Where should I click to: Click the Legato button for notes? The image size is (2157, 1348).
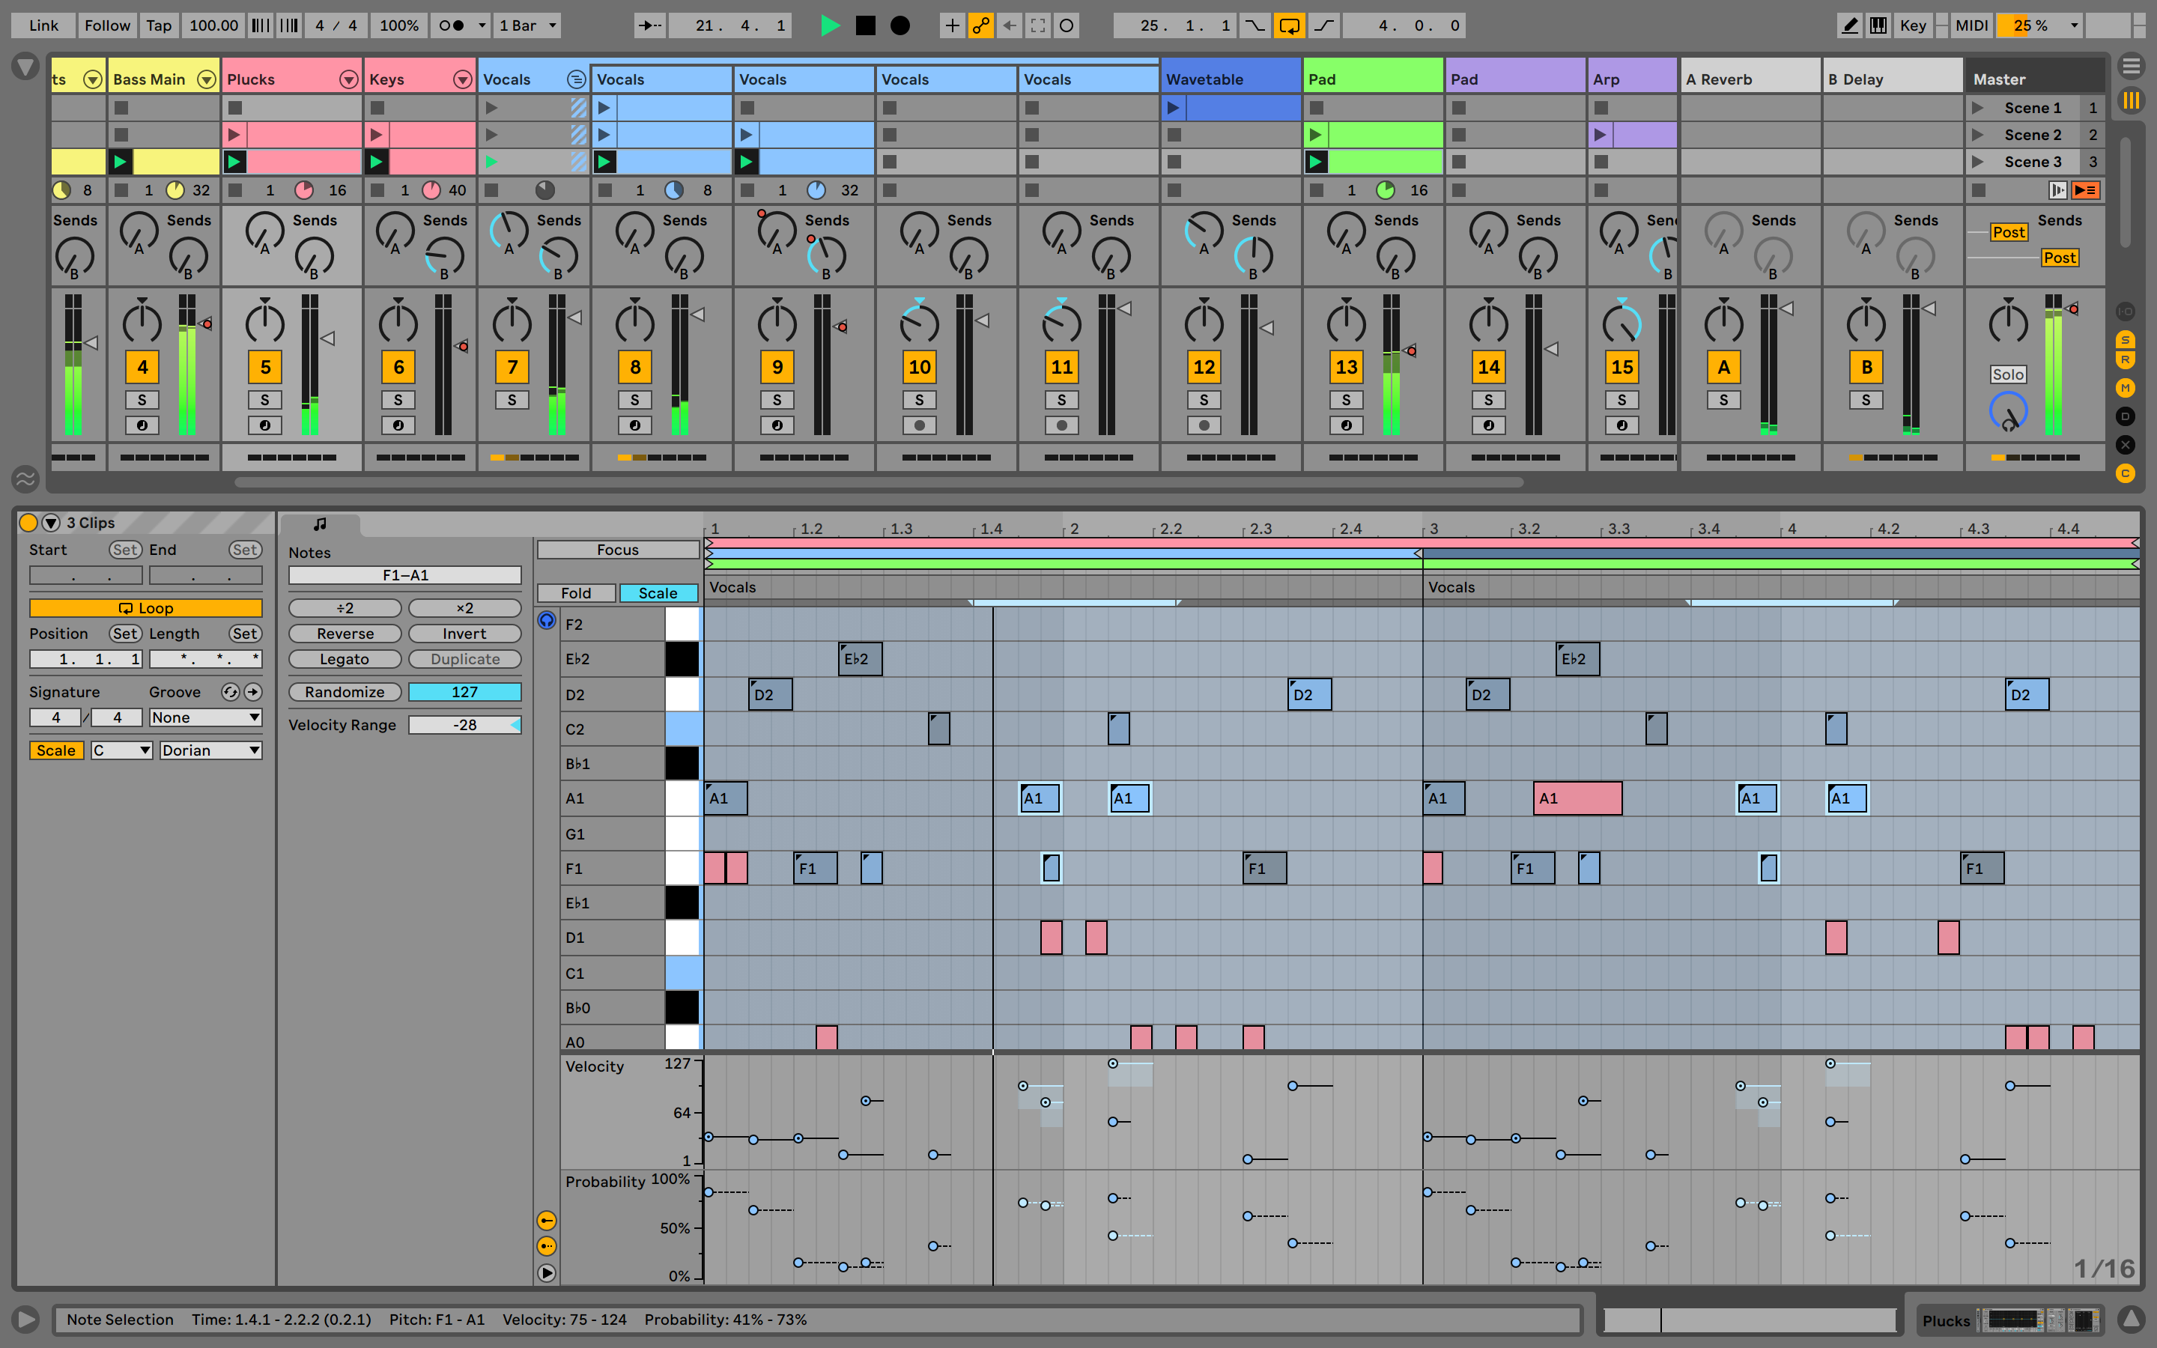343,660
